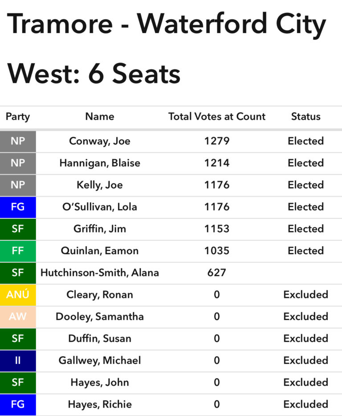This screenshot has height=416, width=342.
Task: Open candidate Hannigan, Blaise
Action: (100, 163)
